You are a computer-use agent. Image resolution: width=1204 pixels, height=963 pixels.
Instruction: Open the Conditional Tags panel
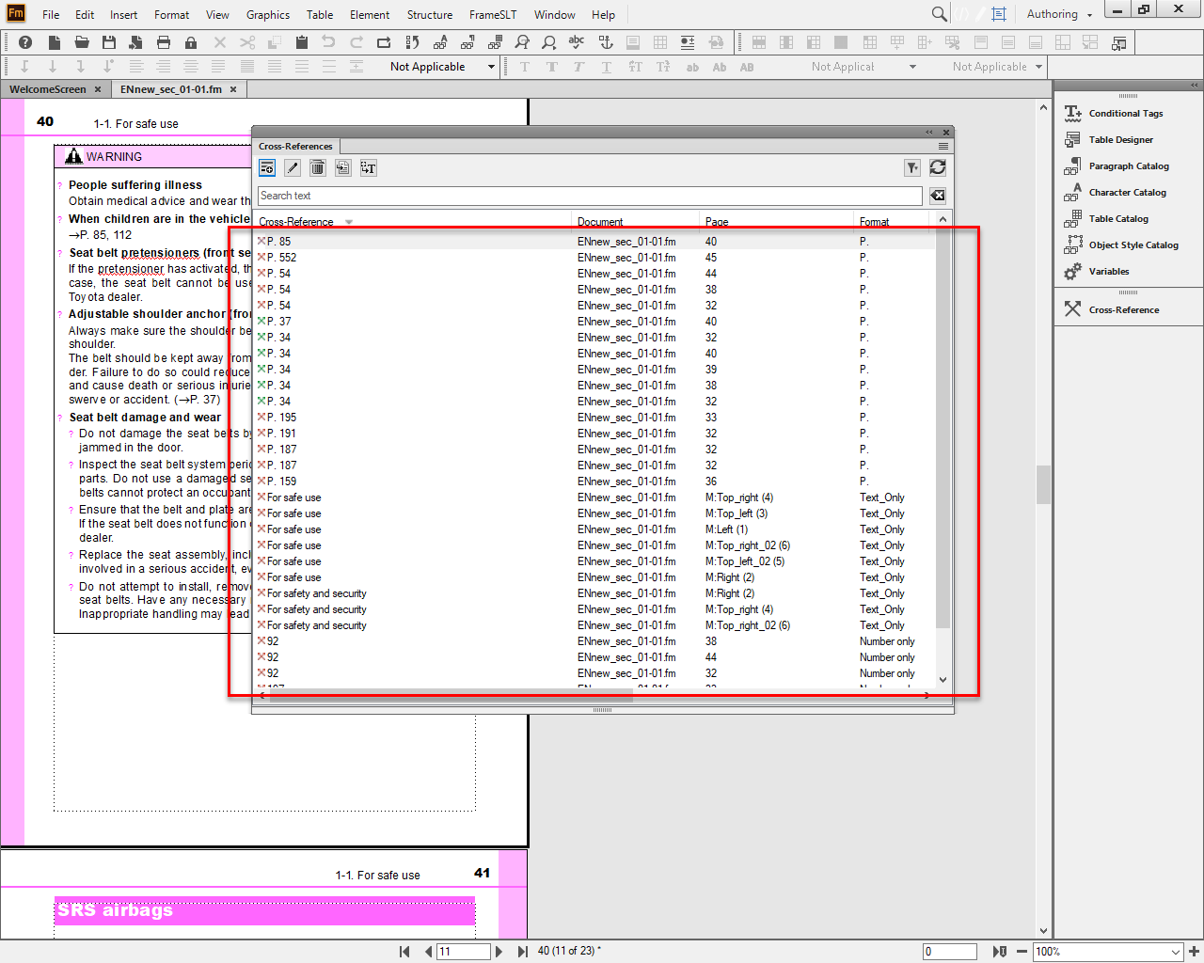click(x=1126, y=113)
